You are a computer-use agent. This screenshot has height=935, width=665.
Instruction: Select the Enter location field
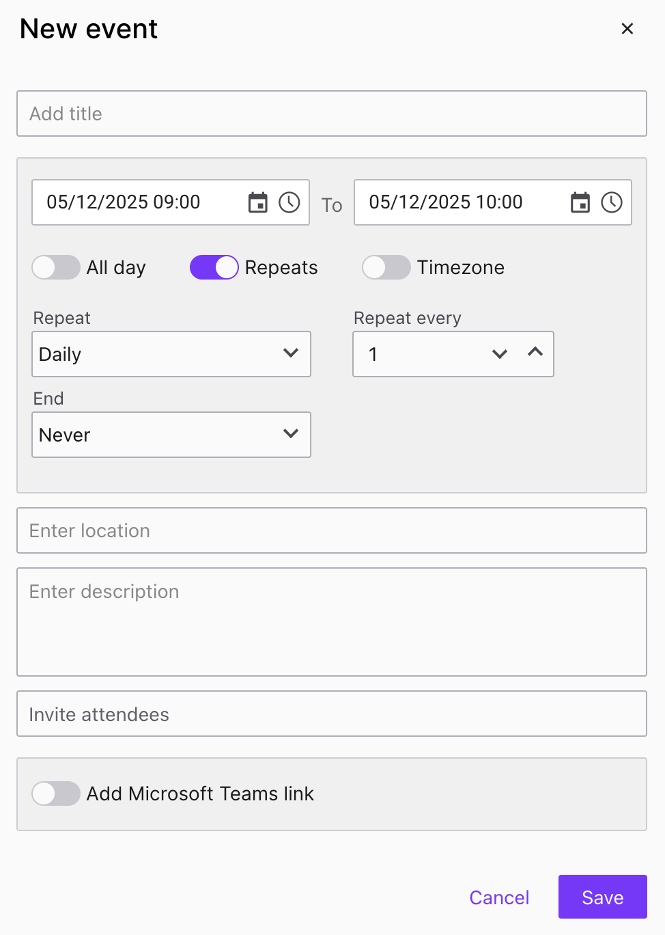click(x=332, y=530)
